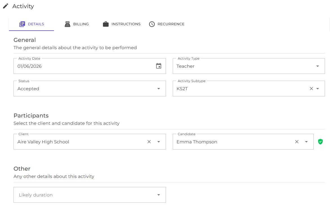Open the calendar picker for Activity Date
Screen dimensions: 330x208
click(159, 66)
